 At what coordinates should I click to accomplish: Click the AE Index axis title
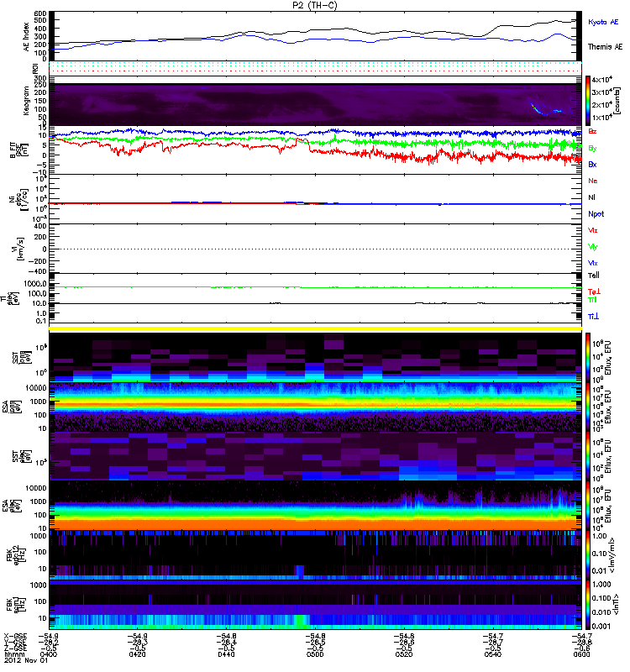pyautogui.click(x=27, y=37)
